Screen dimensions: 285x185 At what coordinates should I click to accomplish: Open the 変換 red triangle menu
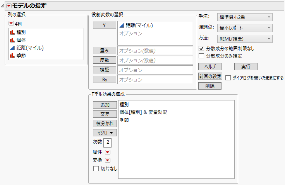tap(108, 160)
